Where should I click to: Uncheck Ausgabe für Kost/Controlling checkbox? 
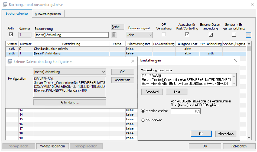coord(187,35)
